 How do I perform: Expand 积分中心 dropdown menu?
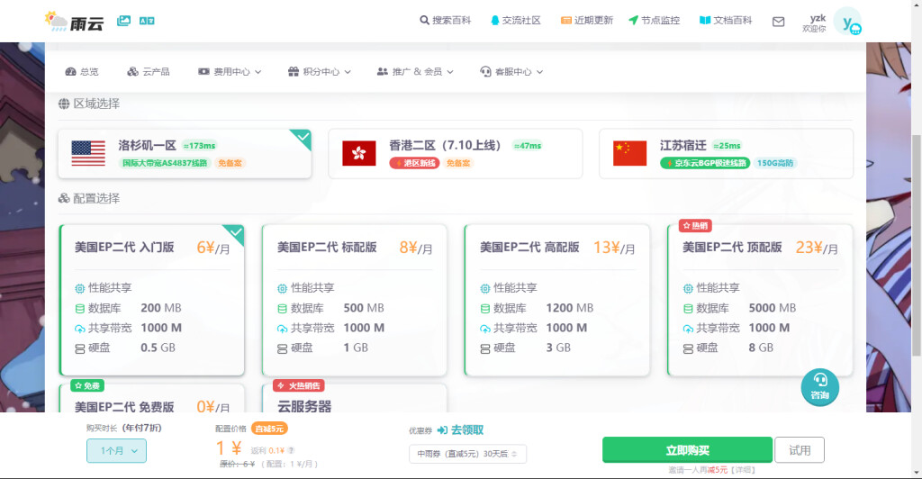[320, 72]
